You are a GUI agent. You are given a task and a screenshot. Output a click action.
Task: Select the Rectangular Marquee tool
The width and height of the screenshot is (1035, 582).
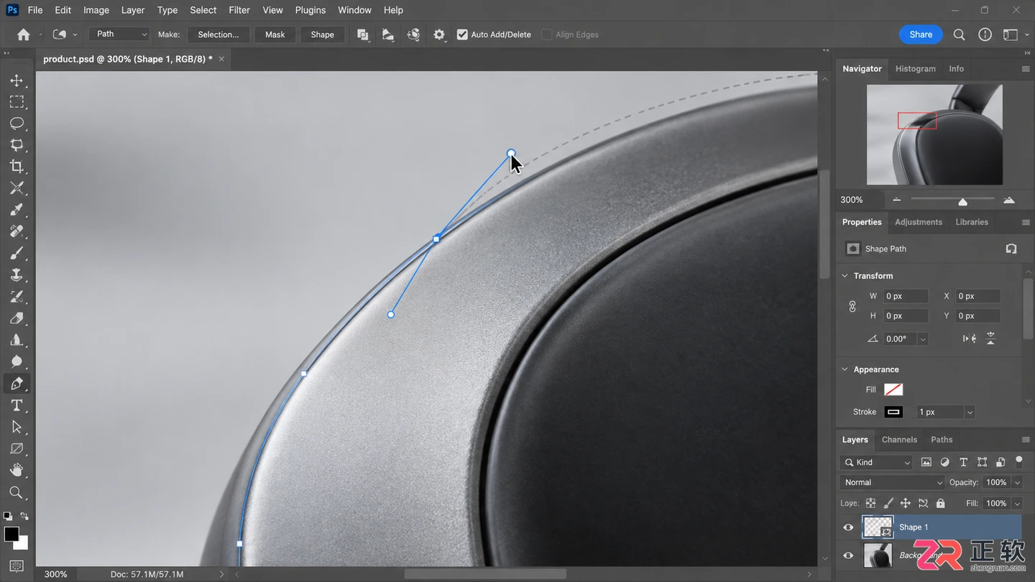(x=17, y=102)
